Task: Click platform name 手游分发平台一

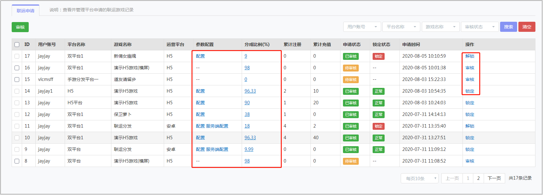Action: click(83, 79)
